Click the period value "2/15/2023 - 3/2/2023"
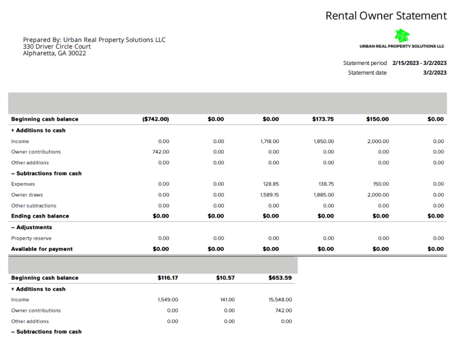Viewport: 460px width, 345px height. coord(420,63)
